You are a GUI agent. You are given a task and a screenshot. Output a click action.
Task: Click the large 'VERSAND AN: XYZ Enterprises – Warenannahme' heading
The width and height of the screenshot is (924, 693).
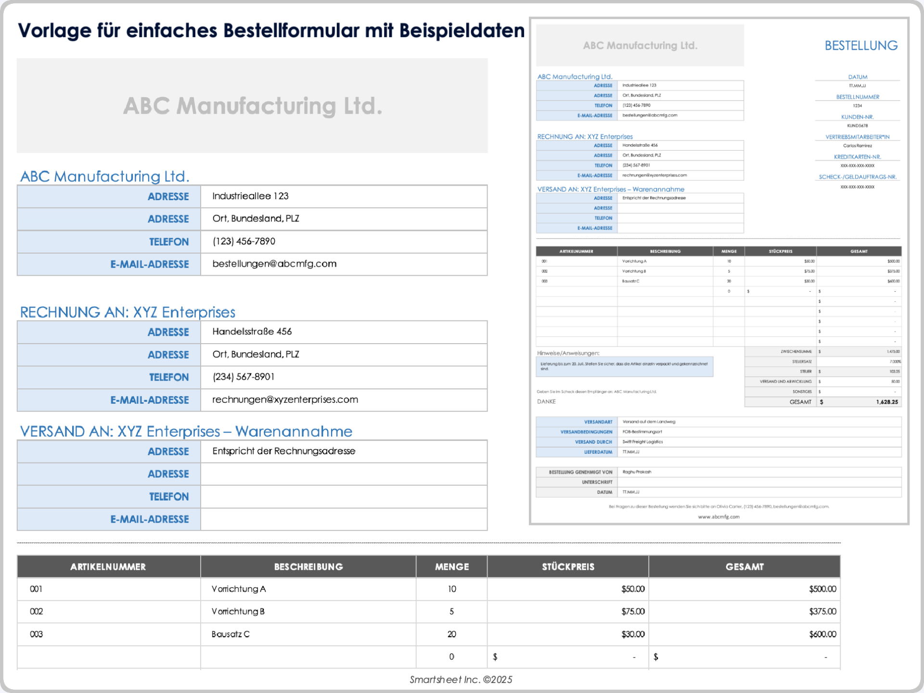[186, 431]
